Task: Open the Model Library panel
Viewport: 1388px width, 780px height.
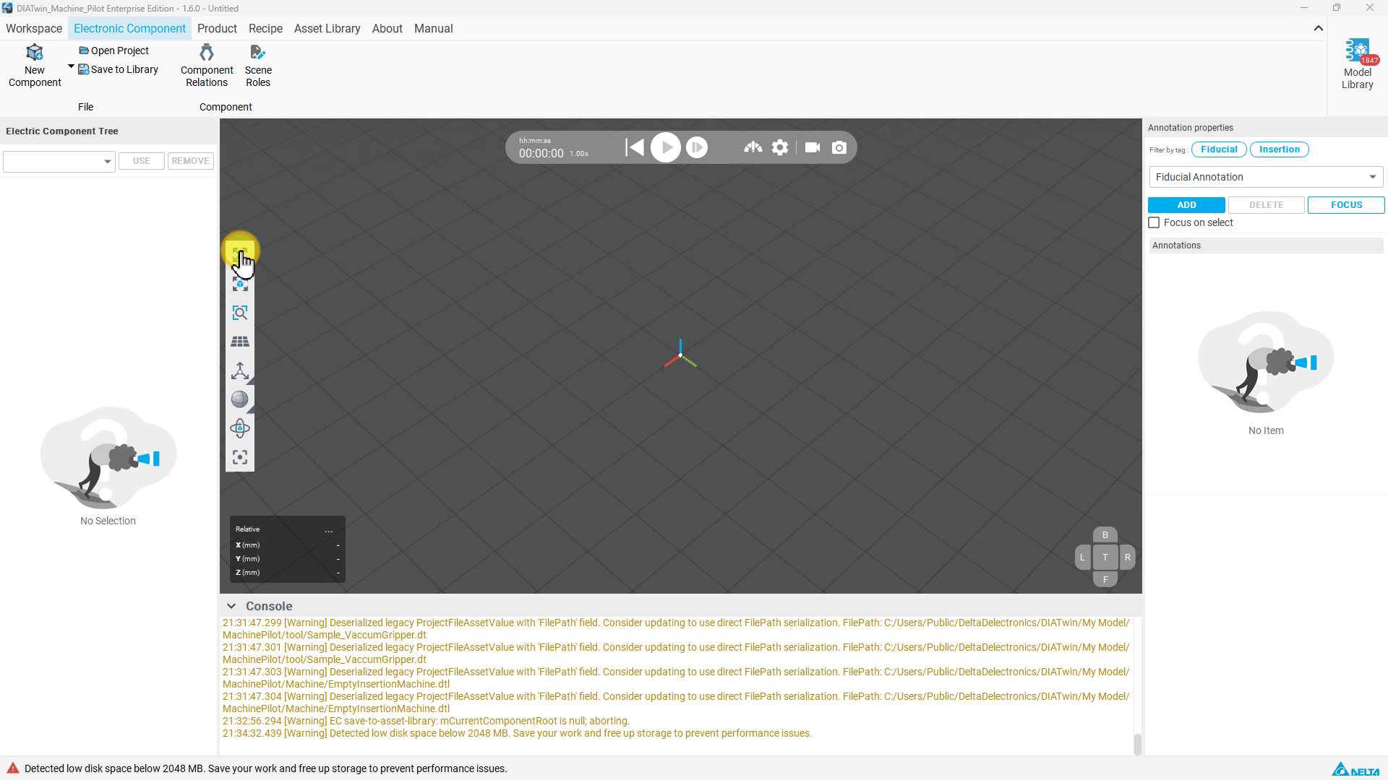Action: pos(1357,64)
